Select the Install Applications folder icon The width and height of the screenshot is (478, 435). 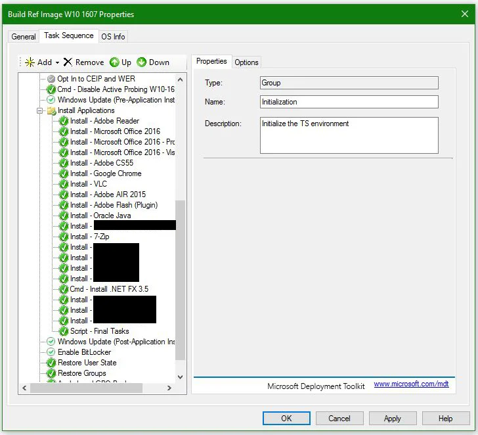[x=51, y=110]
